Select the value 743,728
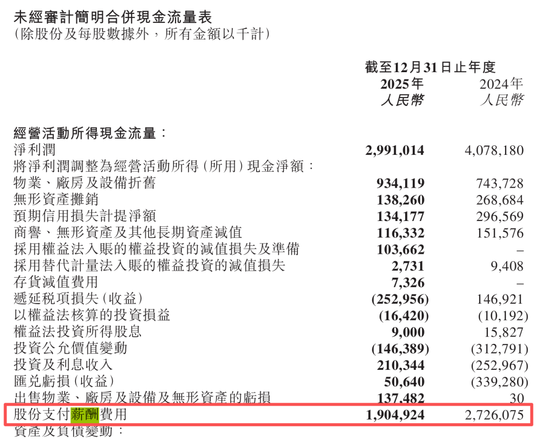The width and height of the screenshot is (537, 439). (500, 183)
